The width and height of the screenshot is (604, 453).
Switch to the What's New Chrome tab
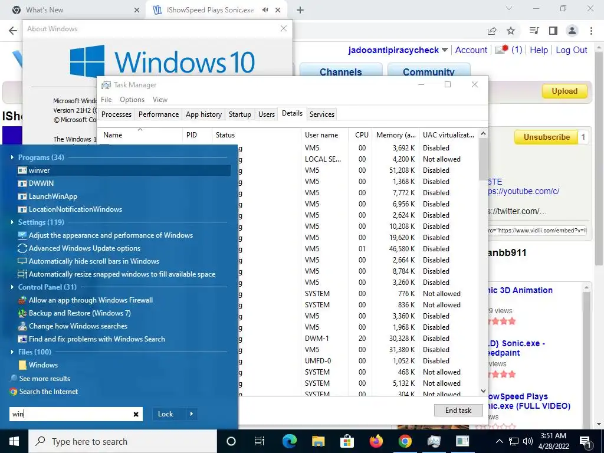tap(77, 10)
